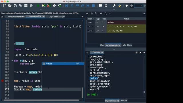Open the Files pane tab
Screen dimensions: 183x103
tap(102, 45)
